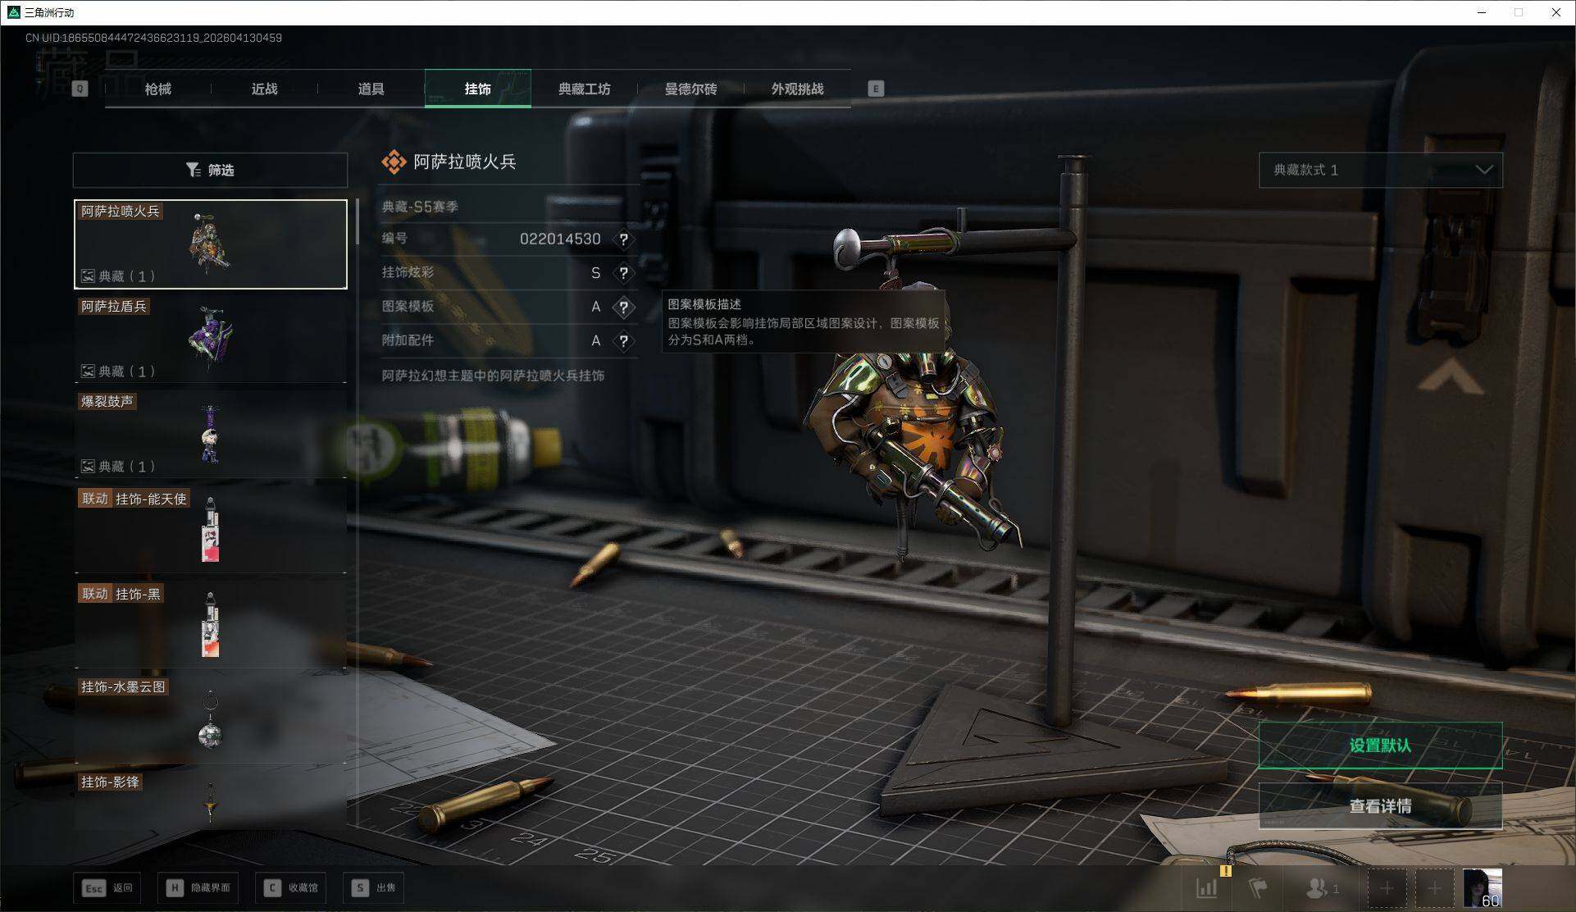The image size is (1576, 912).
Task: Open the 典藏工坊 tab
Action: coord(584,89)
